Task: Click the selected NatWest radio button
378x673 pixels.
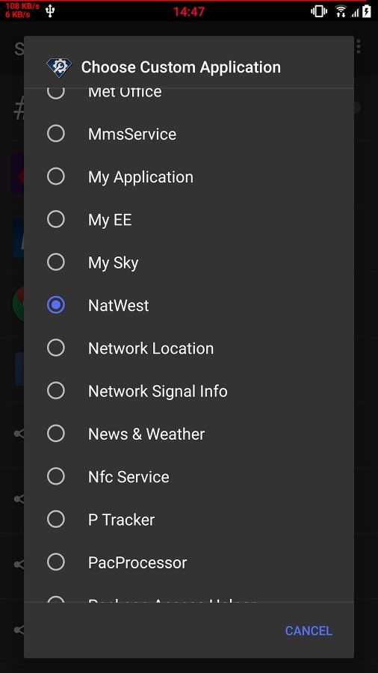Action: tap(56, 305)
